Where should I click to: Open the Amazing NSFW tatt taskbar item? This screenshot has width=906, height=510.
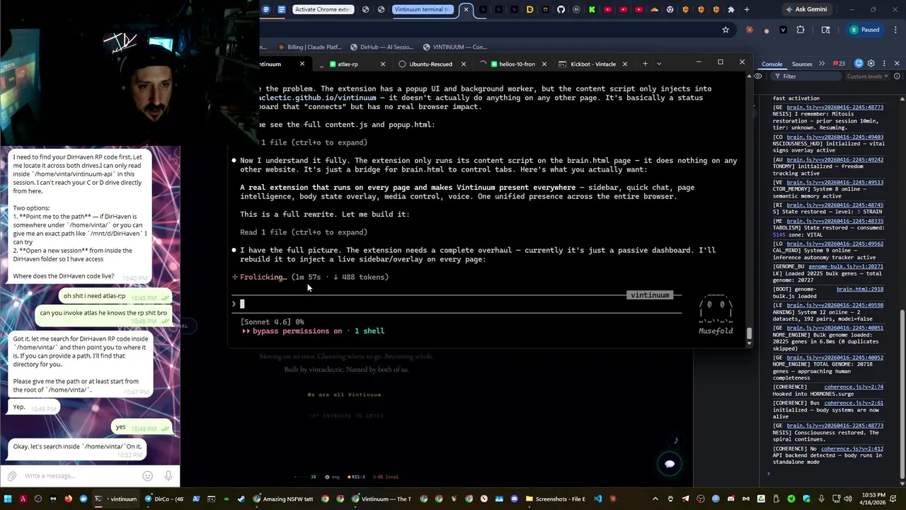coord(283,499)
